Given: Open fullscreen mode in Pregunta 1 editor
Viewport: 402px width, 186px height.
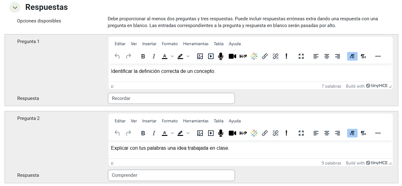Looking at the screenshot, I should pyautogui.click(x=301, y=56).
